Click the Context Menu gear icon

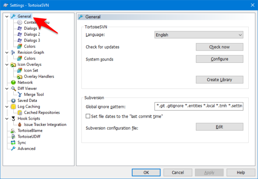tap(20, 22)
